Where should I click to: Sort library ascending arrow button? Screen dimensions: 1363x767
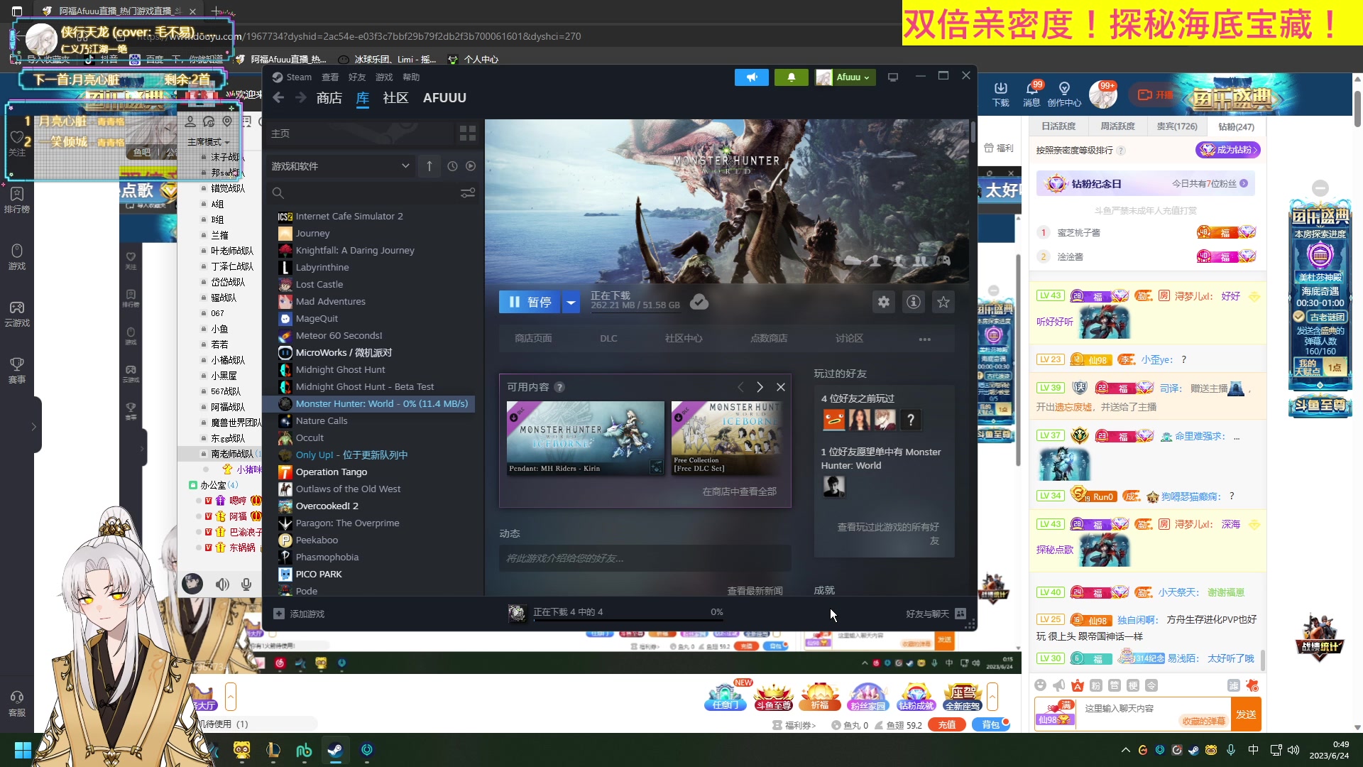tap(429, 166)
